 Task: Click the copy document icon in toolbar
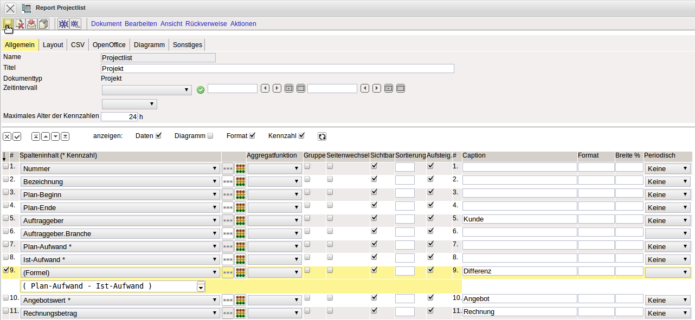pos(43,24)
